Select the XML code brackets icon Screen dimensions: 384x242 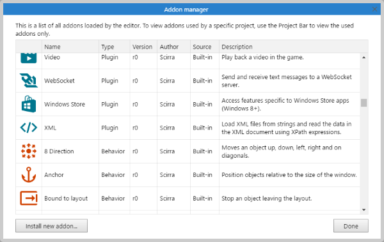click(x=29, y=128)
